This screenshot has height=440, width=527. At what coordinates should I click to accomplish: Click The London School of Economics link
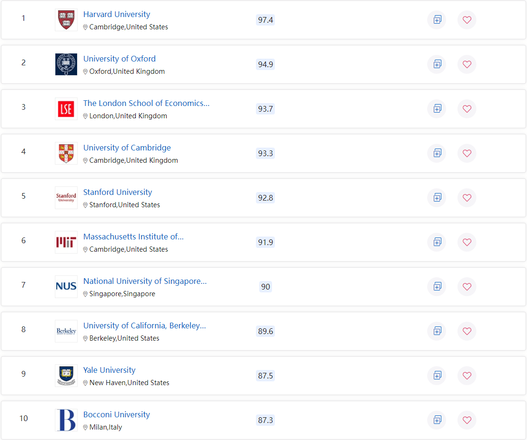146,103
